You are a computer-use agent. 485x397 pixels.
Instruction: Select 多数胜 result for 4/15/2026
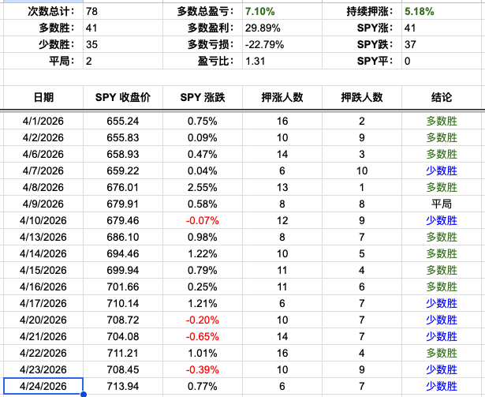coord(442,271)
